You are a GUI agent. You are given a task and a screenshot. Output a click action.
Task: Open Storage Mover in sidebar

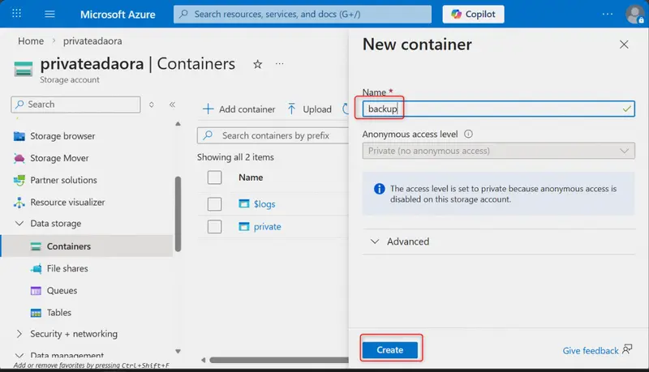59,158
